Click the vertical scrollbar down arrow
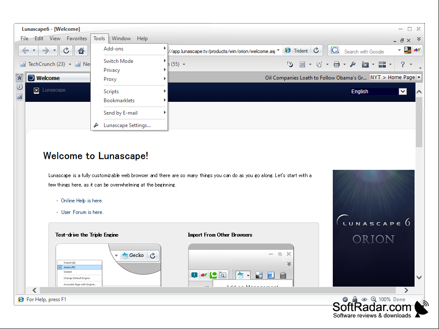Image resolution: width=439 pixels, height=329 pixels. pos(419,277)
